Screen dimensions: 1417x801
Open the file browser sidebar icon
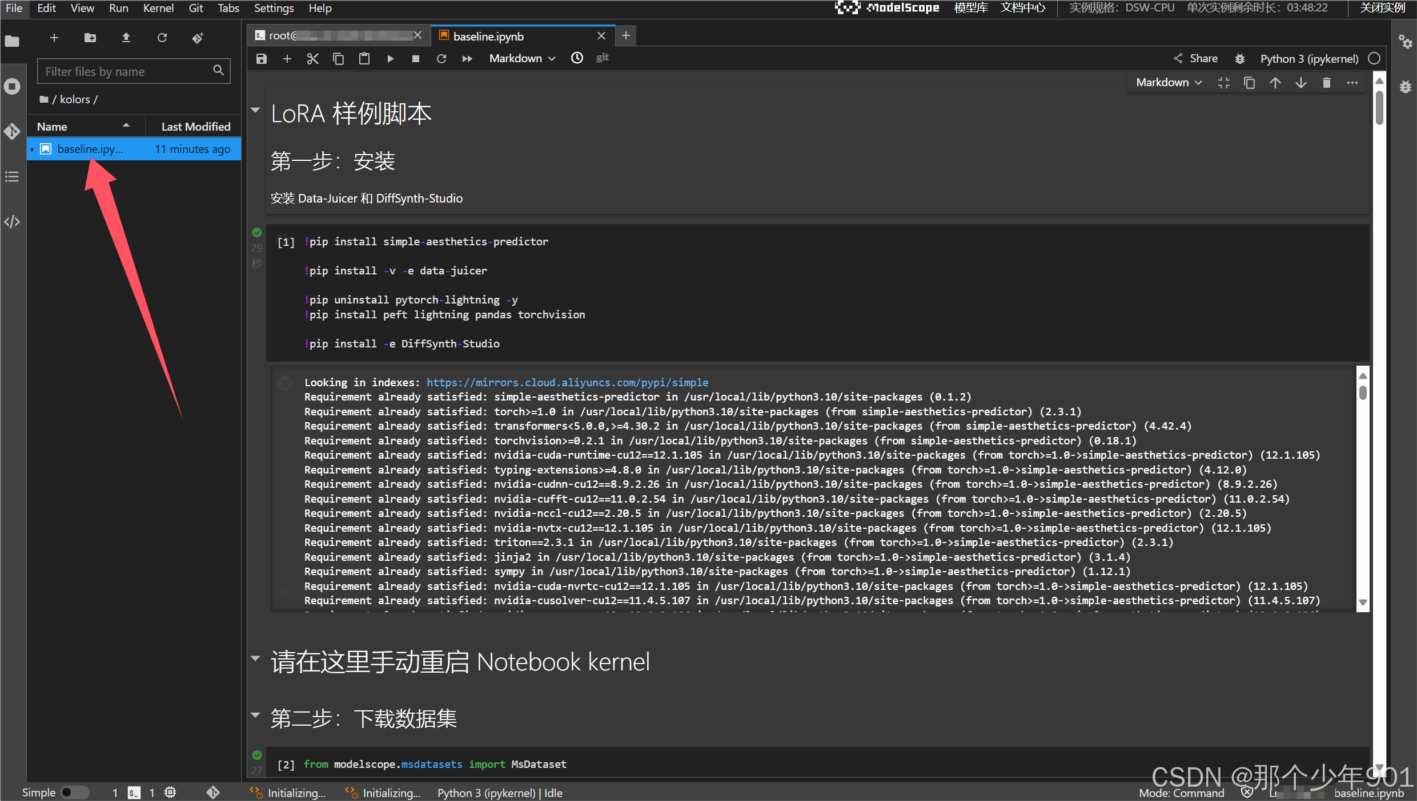pyautogui.click(x=12, y=41)
